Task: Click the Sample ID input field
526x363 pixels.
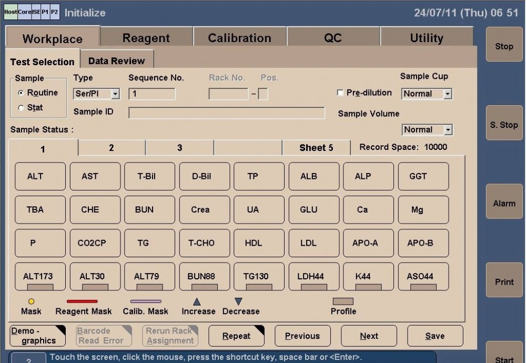Action: point(226,113)
